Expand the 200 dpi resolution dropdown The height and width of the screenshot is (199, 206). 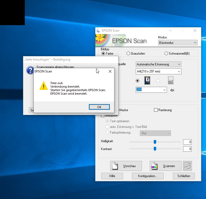click(x=165, y=90)
